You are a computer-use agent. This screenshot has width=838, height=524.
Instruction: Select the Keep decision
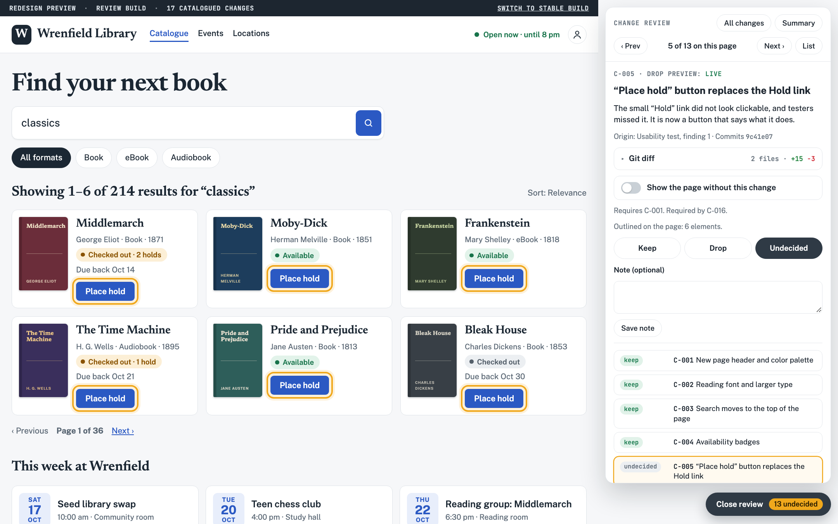pyautogui.click(x=647, y=248)
